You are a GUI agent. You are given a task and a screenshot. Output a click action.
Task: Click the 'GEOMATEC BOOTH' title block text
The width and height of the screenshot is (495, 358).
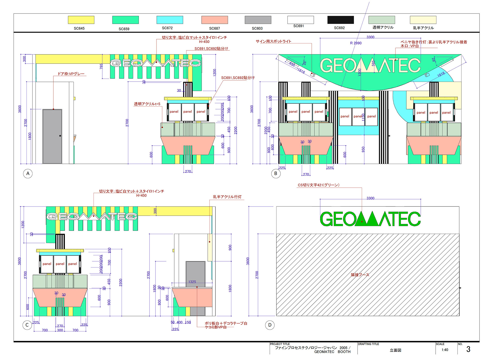click(332, 352)
